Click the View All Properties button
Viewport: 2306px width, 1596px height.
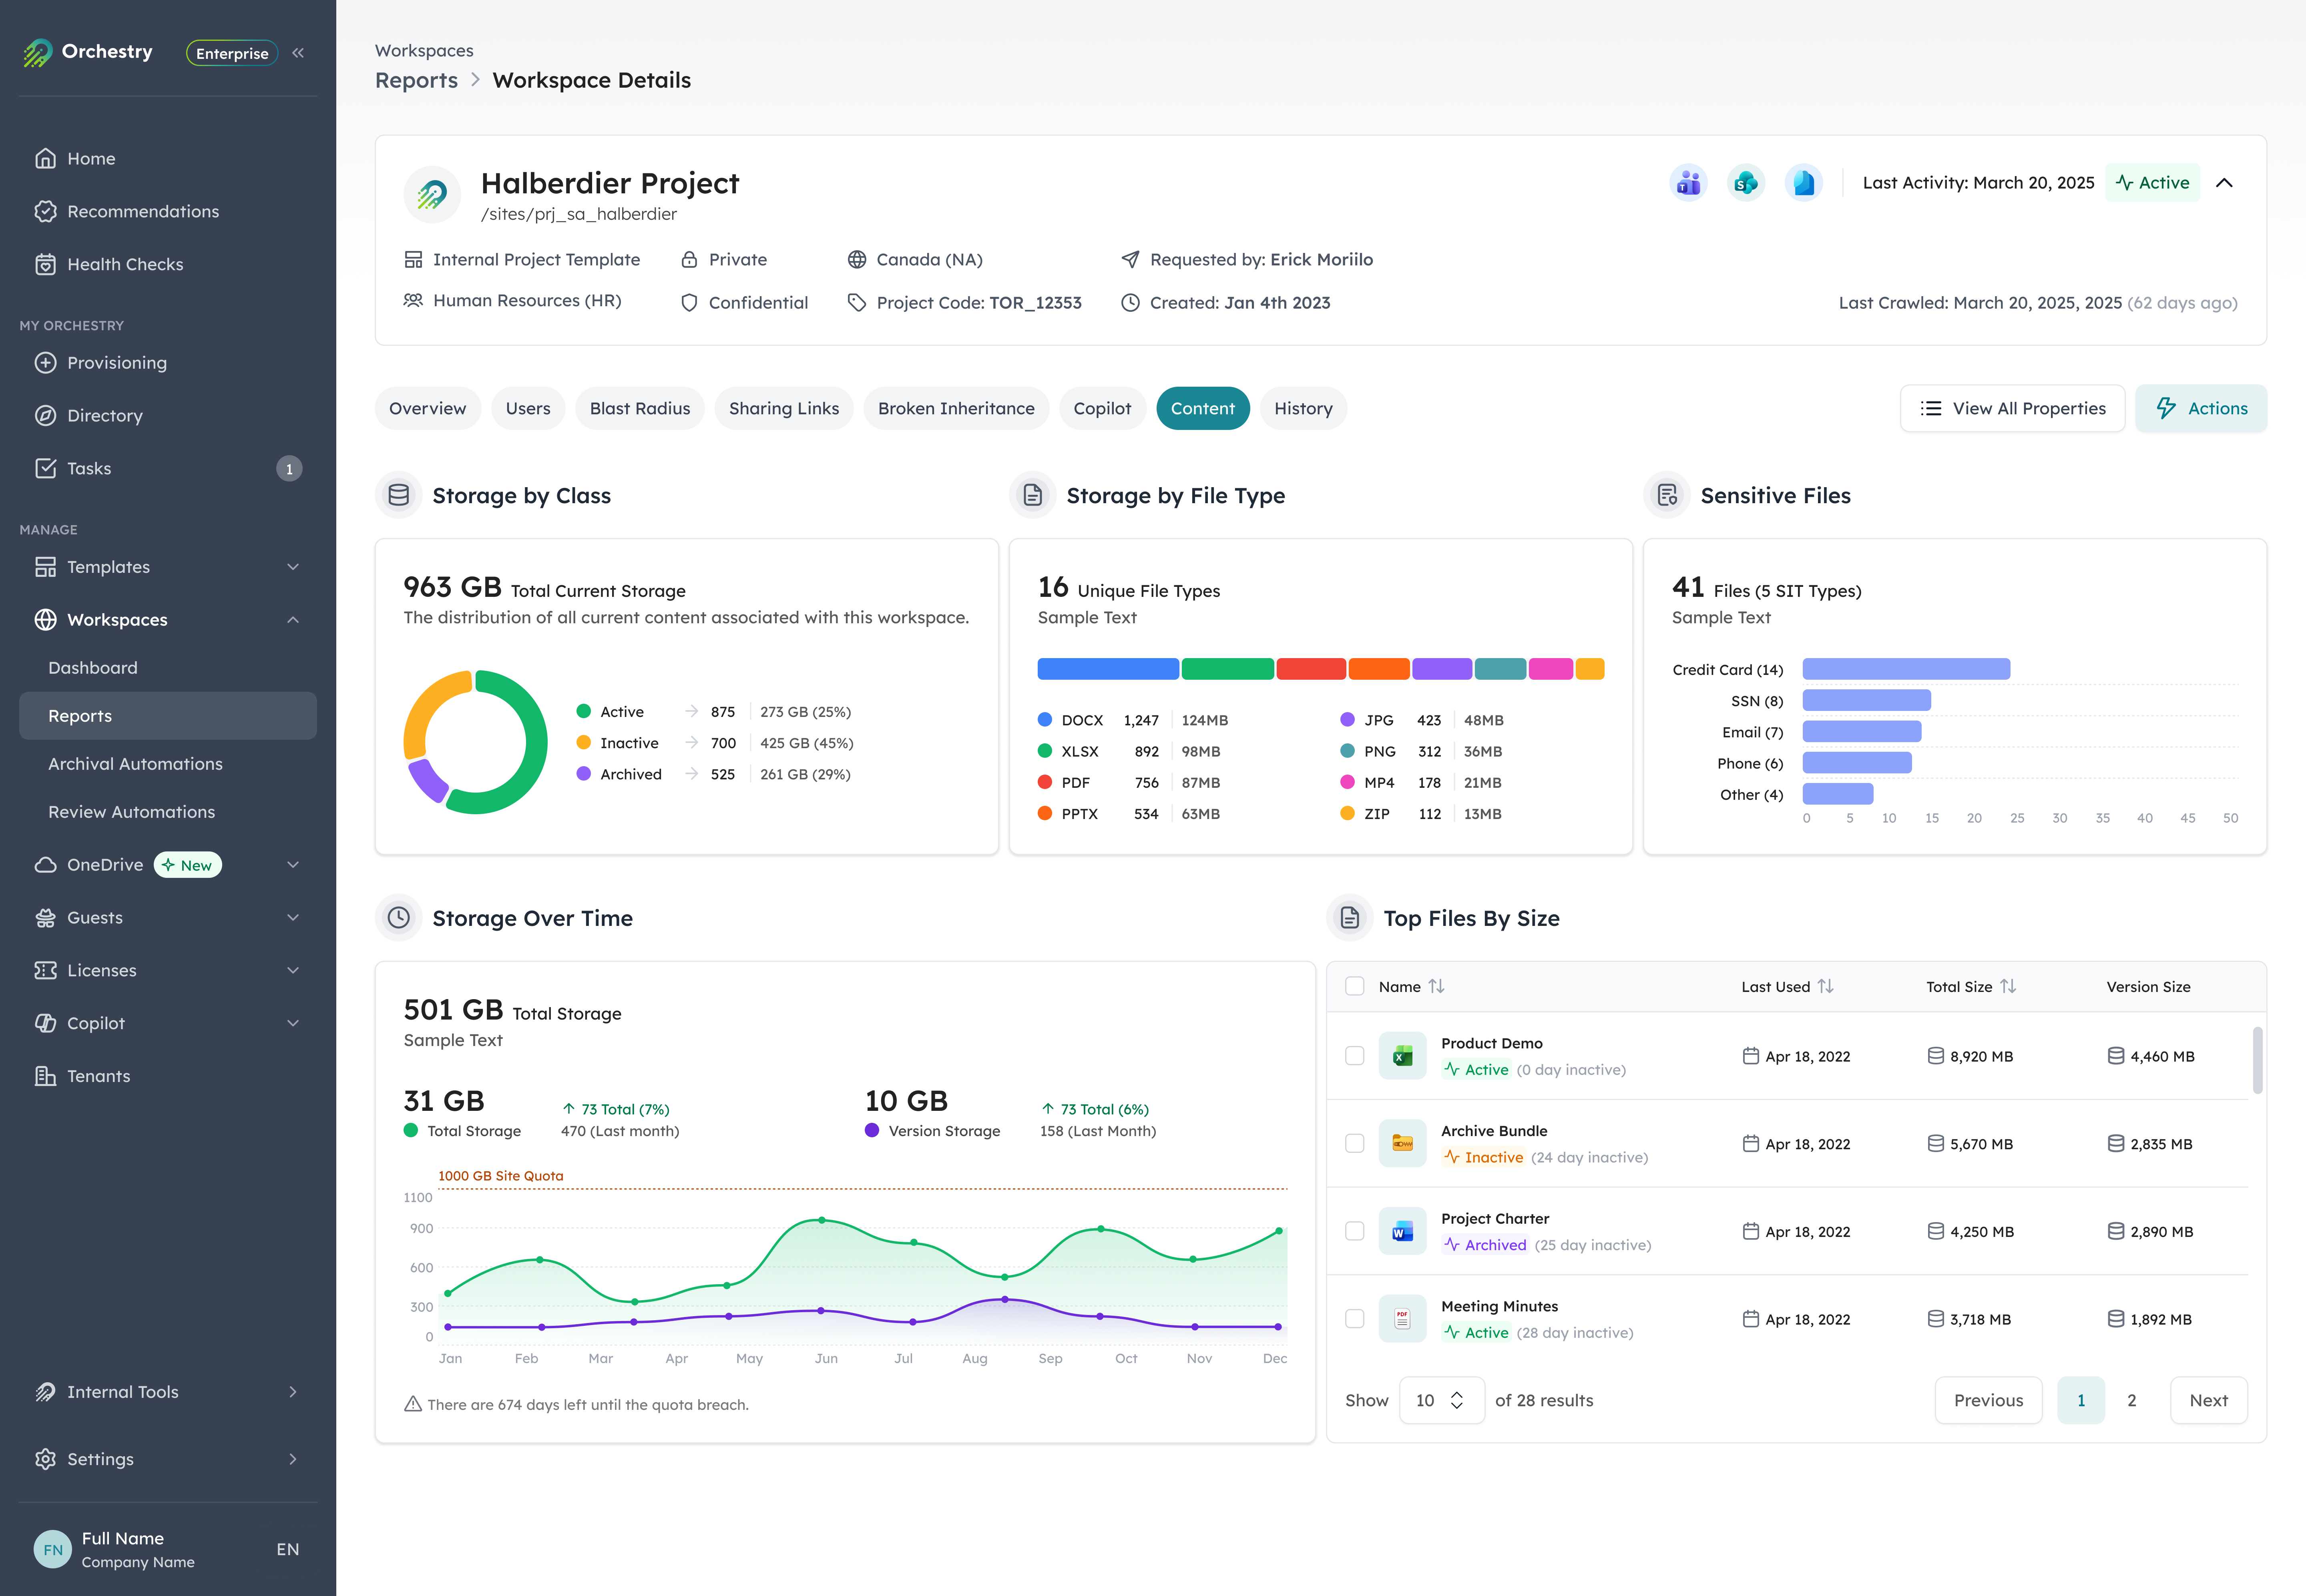(2012, 408)
